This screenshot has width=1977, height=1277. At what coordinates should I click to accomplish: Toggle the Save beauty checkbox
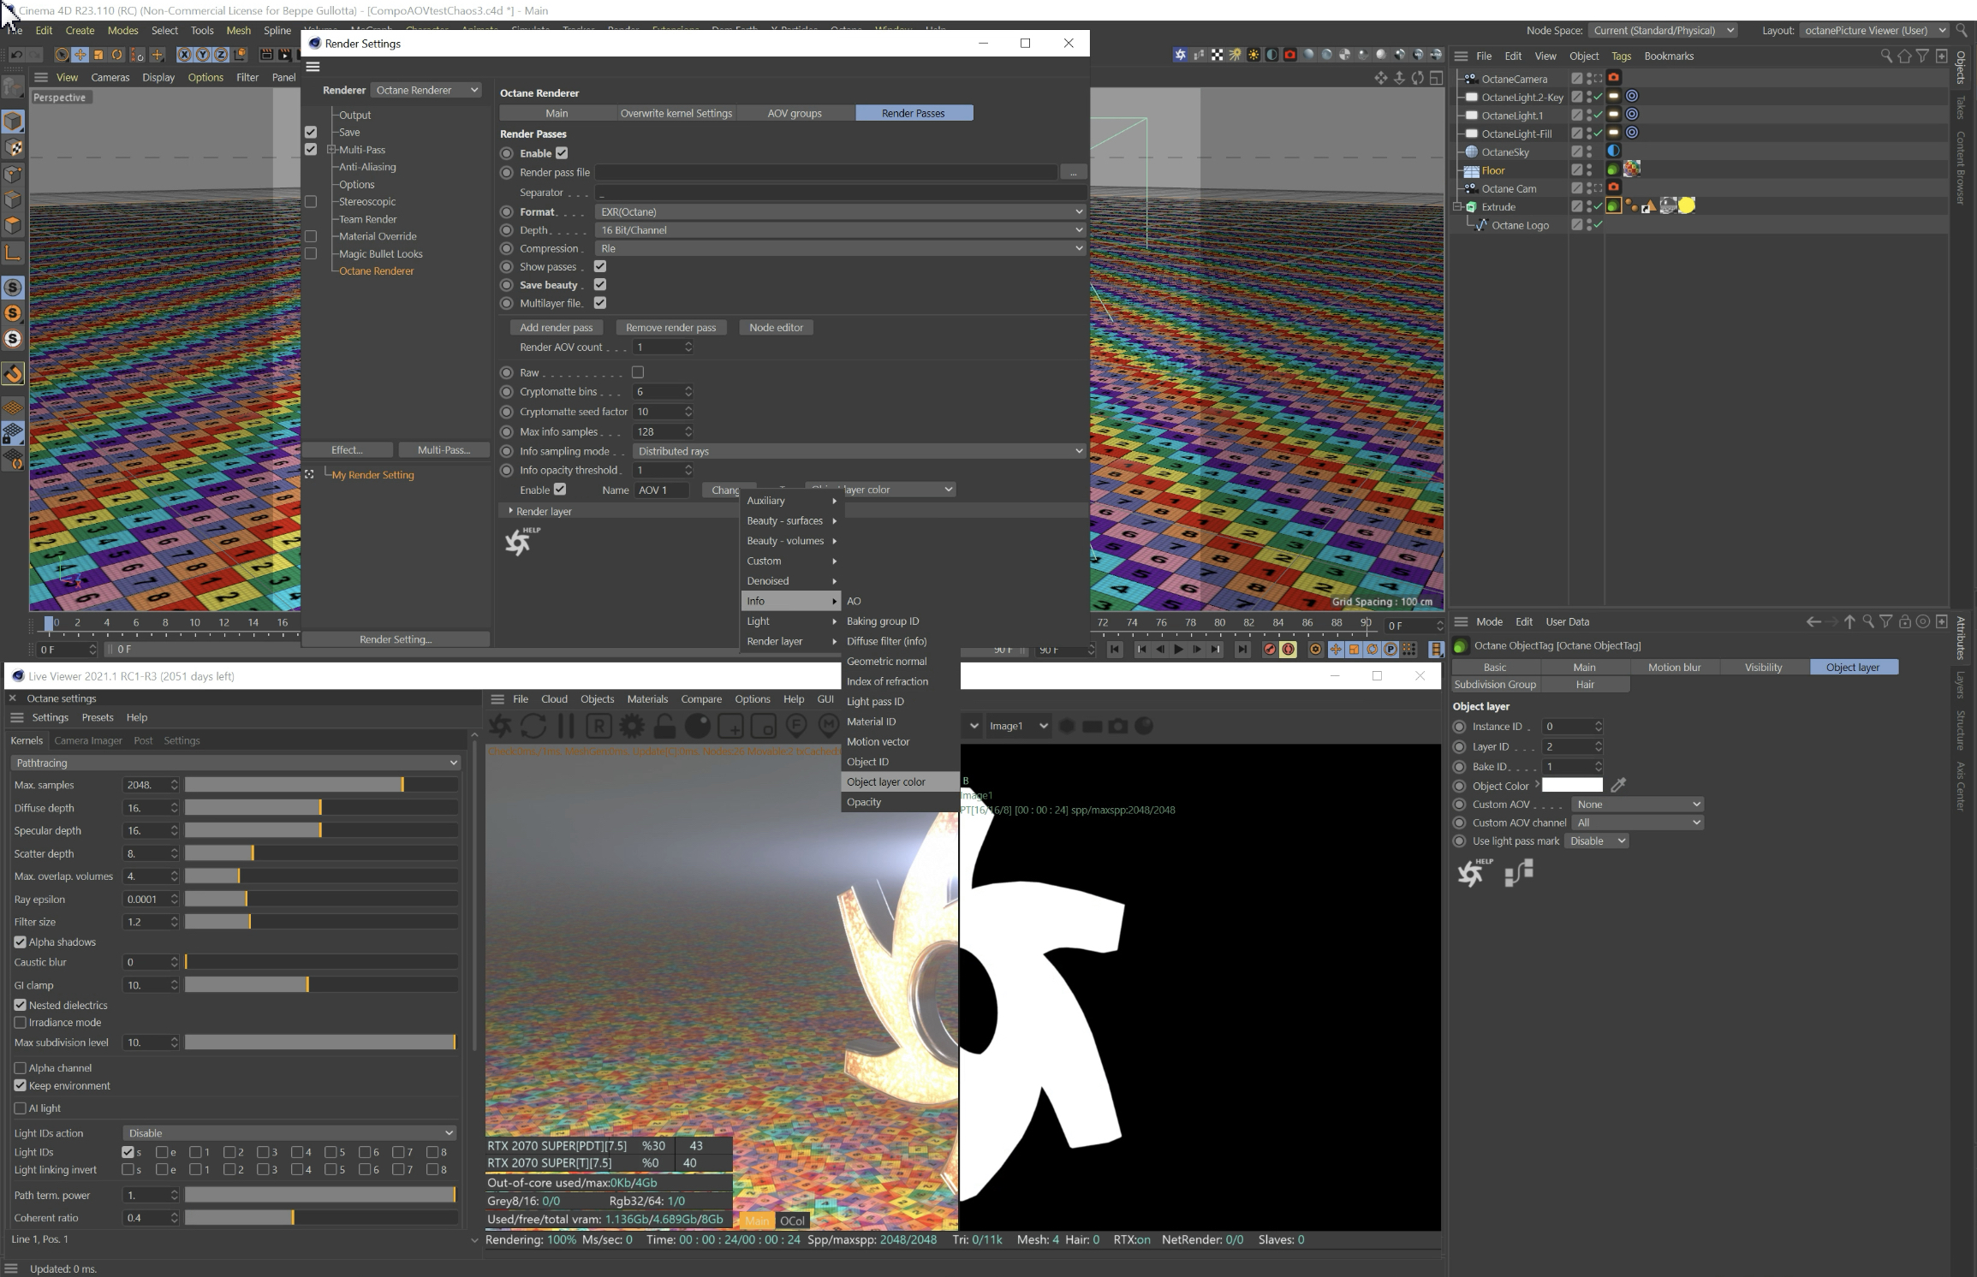coord(600,285)
